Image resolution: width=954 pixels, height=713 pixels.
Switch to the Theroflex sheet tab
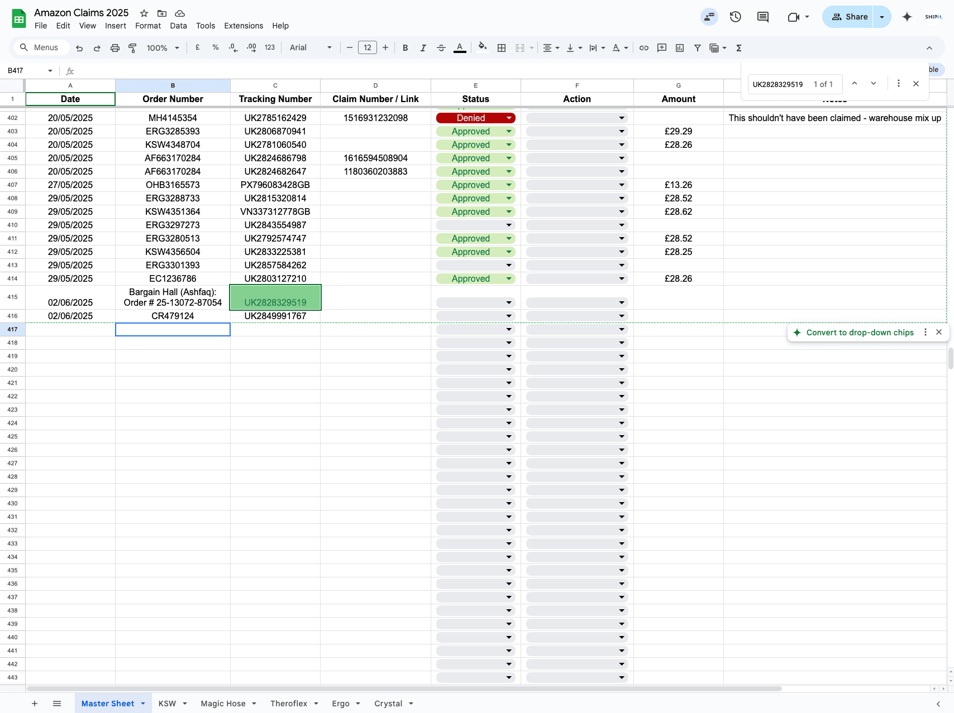point(289,704)
